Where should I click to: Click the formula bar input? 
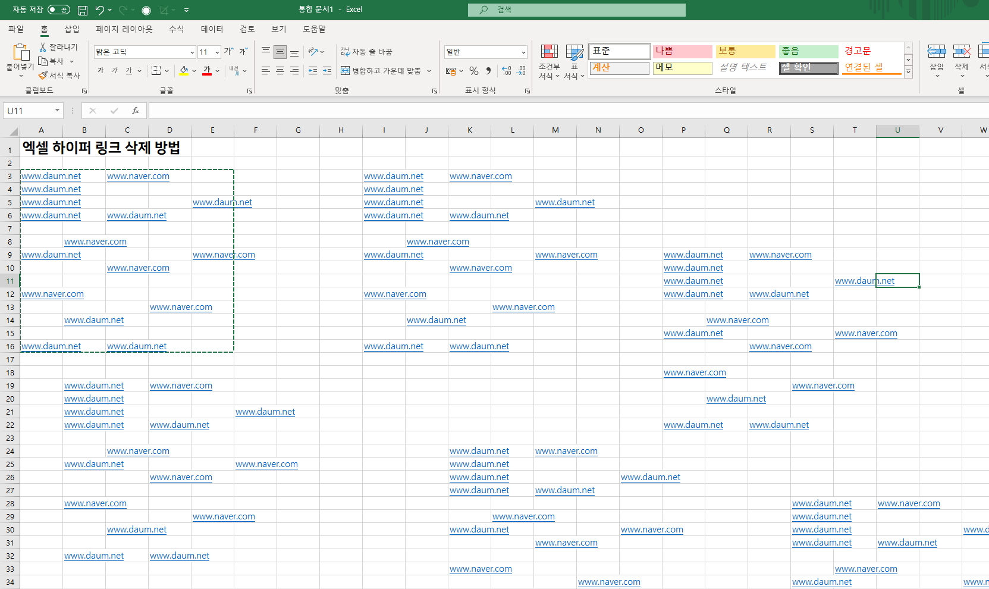[569, 111]
